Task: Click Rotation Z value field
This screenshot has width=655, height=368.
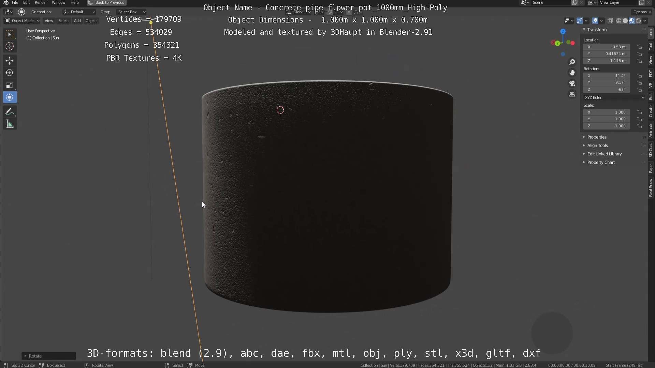Action: click(607, 90)
